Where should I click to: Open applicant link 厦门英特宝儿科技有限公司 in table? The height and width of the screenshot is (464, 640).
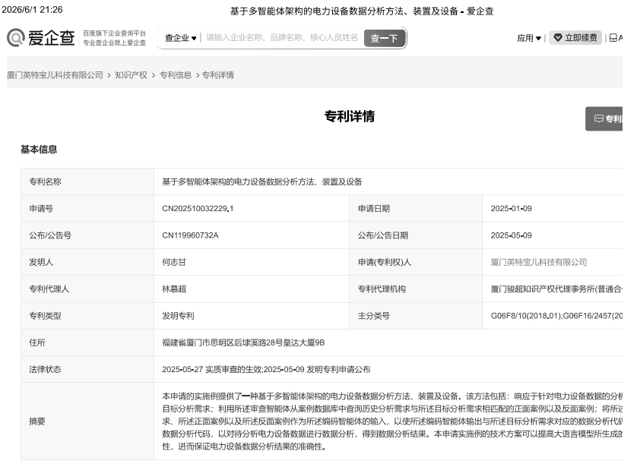[539, 262]
